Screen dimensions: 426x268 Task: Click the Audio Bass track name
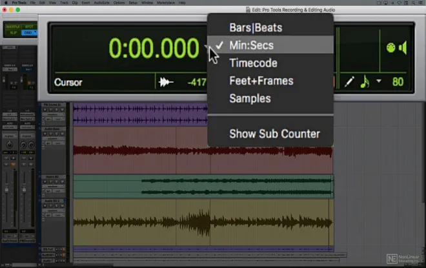pyautogui.click(x=53, y=129)
